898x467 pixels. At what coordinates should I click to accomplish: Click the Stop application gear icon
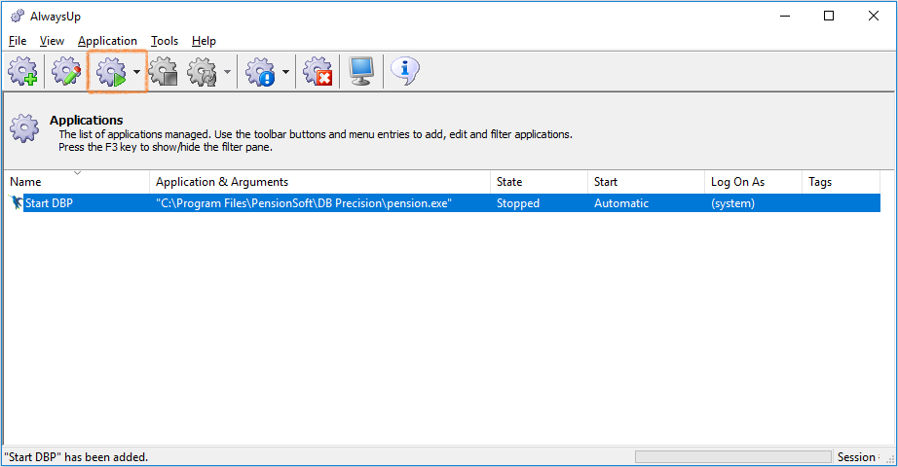coord(164,72)
